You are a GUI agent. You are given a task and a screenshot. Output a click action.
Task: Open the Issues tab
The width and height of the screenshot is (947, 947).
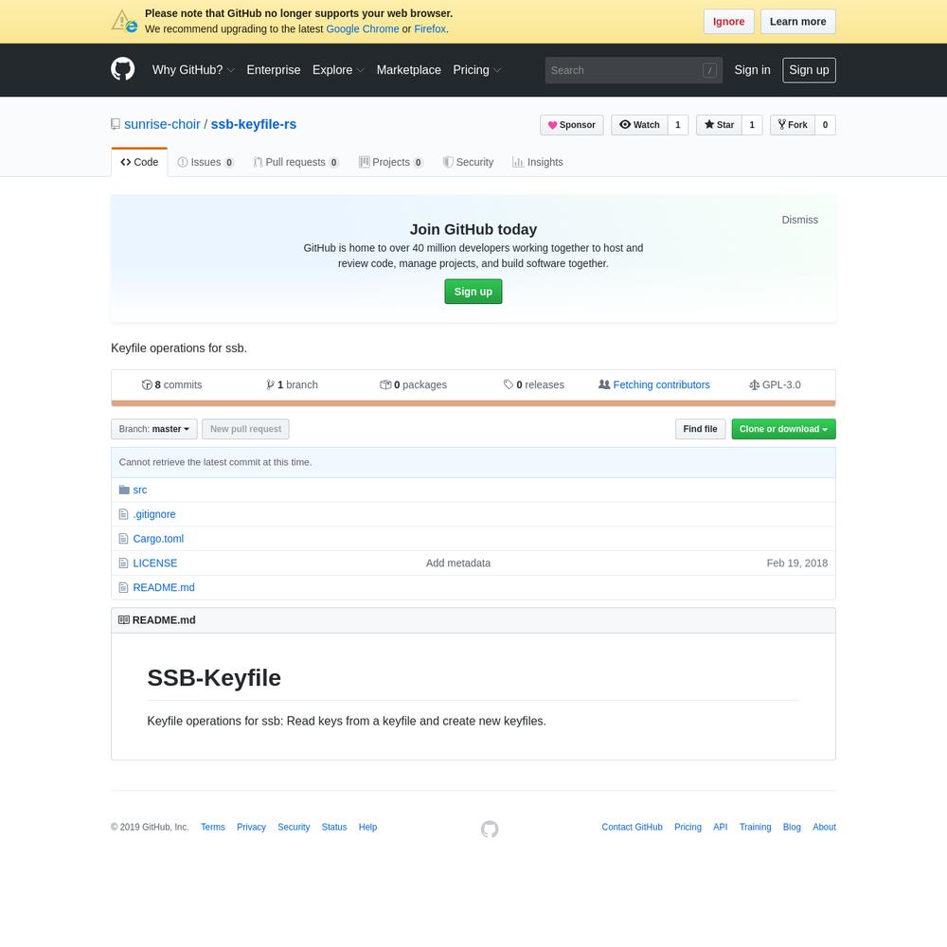coord(205,162)
